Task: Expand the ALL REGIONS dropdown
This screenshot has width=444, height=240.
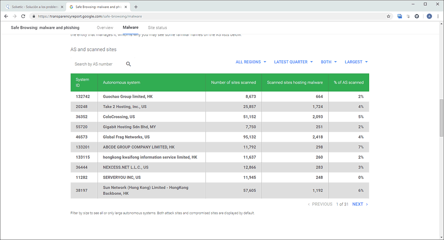Action: pyautogui.click(x=251, y=62)
